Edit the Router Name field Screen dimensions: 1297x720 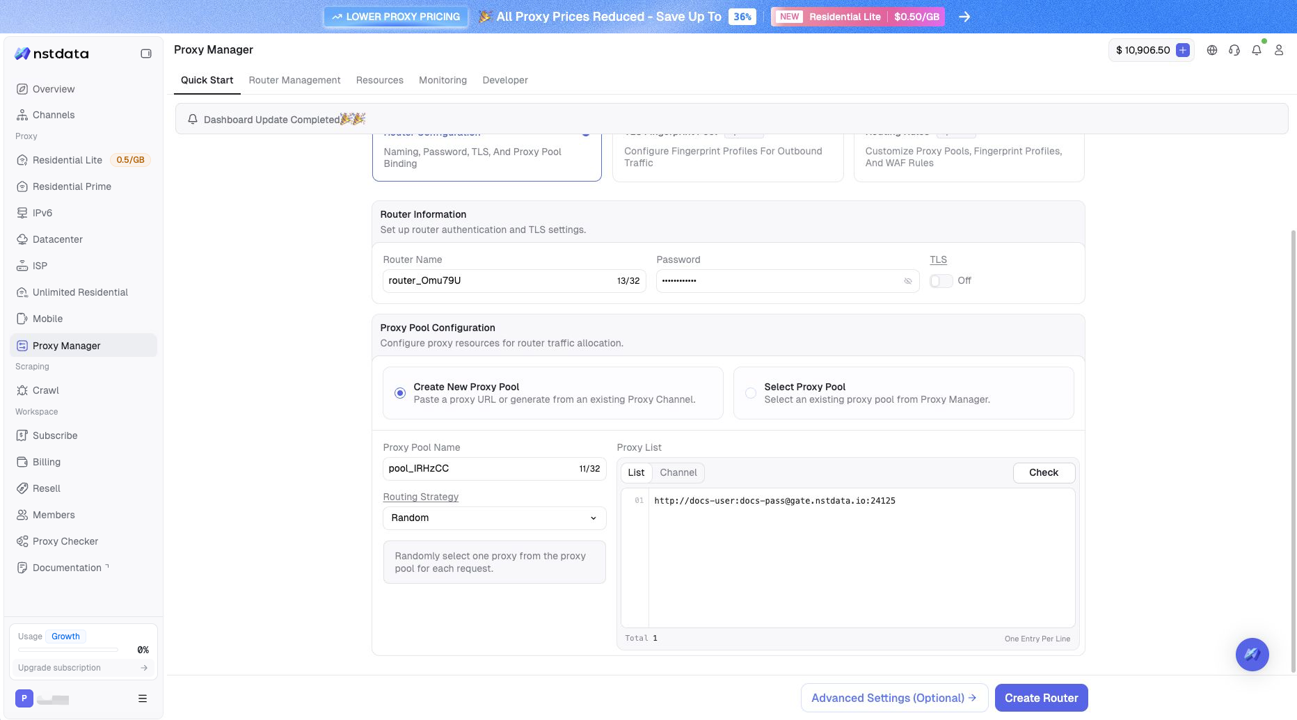click(x=514, y=281)
